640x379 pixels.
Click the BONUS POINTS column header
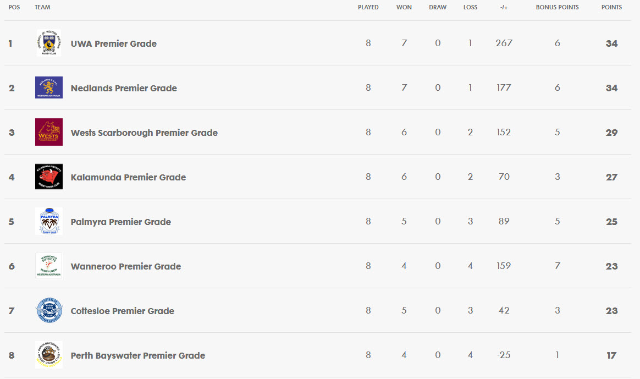557,7
